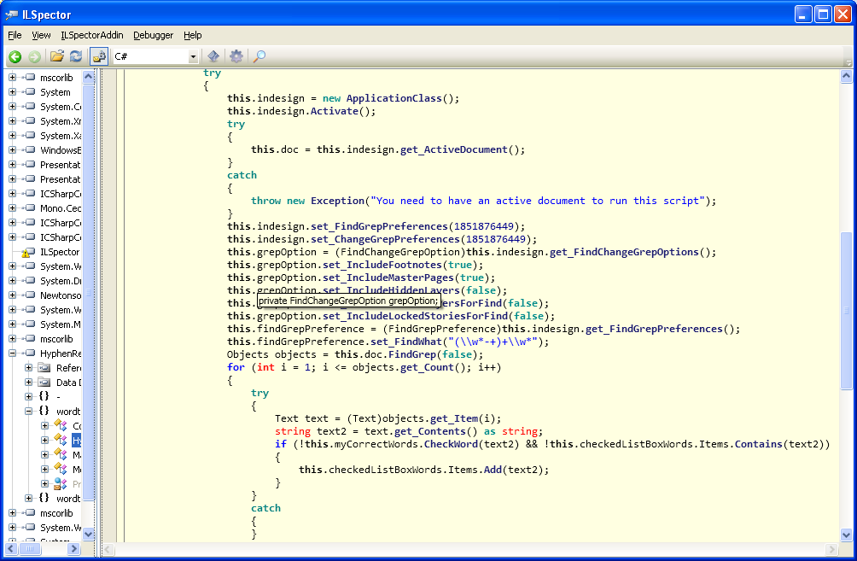Viewport: 857px width, 561px height.
Task: Open the Help menu
Action: (x=192, y=35)
